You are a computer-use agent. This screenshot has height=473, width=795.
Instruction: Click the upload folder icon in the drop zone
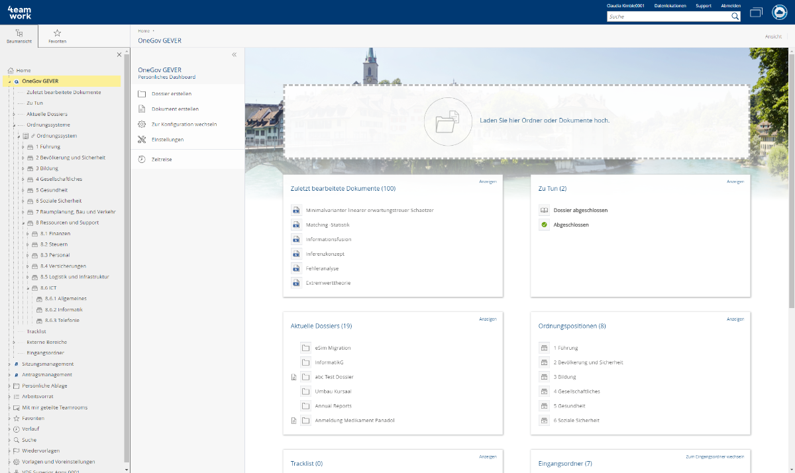[x=447, y=122]
